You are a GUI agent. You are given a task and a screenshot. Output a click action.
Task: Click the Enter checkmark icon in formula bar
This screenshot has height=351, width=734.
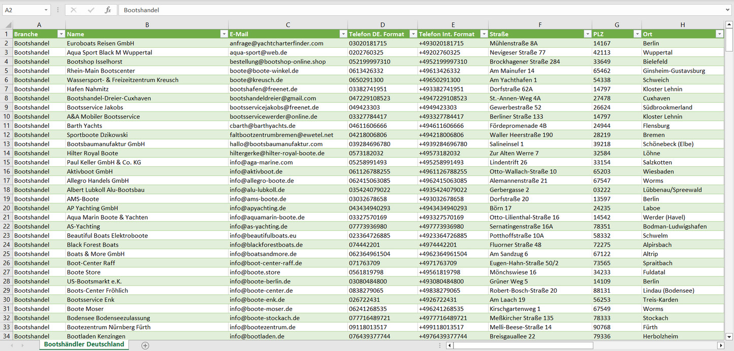click(x=91, y=10)
